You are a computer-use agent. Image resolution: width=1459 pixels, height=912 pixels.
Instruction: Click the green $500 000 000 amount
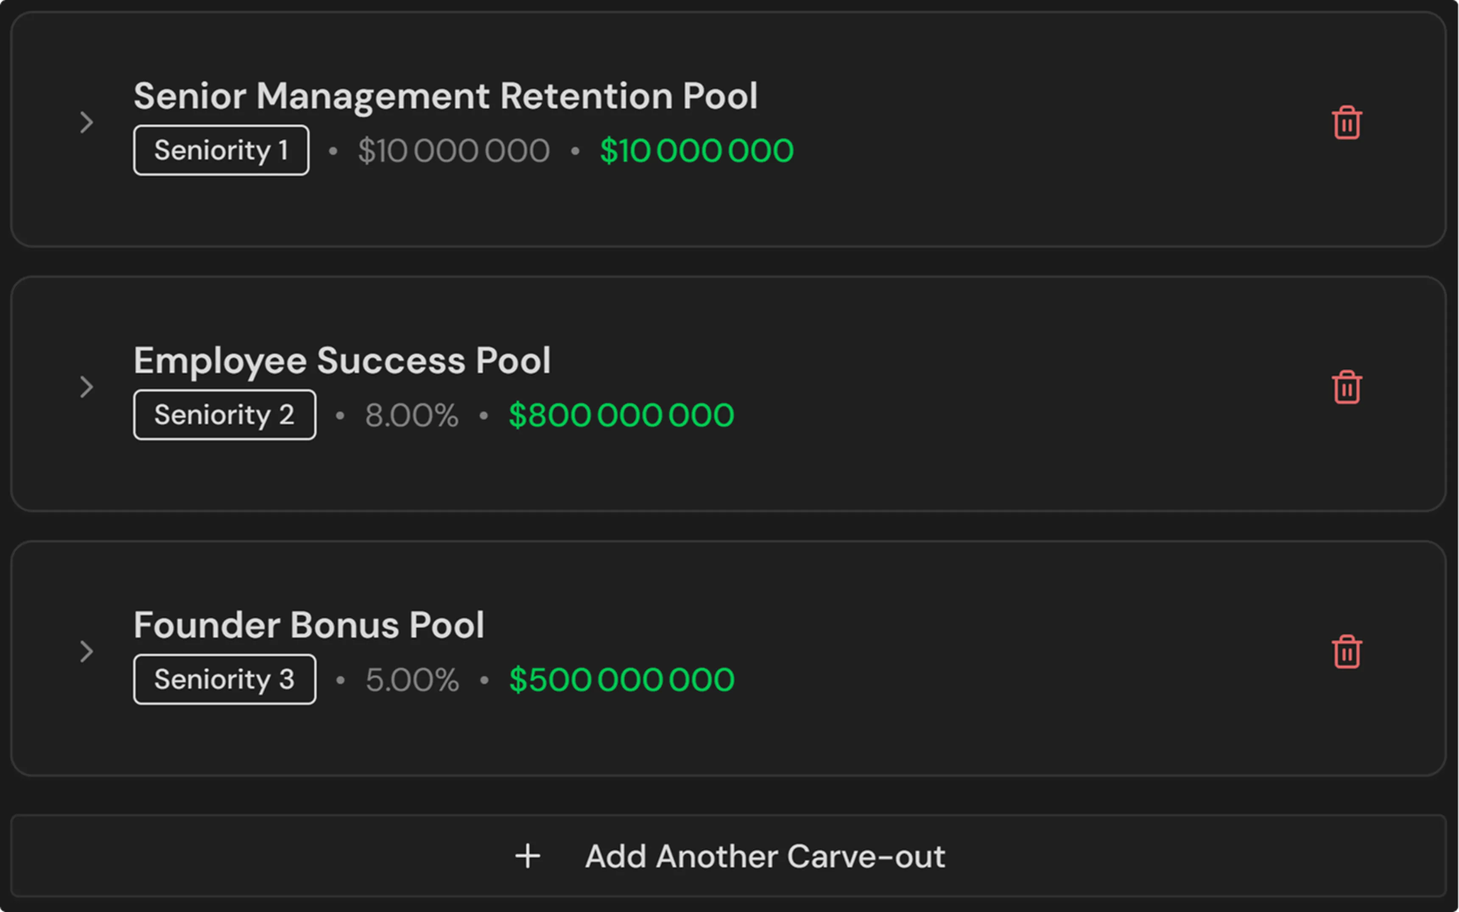[x=622, y=680]
